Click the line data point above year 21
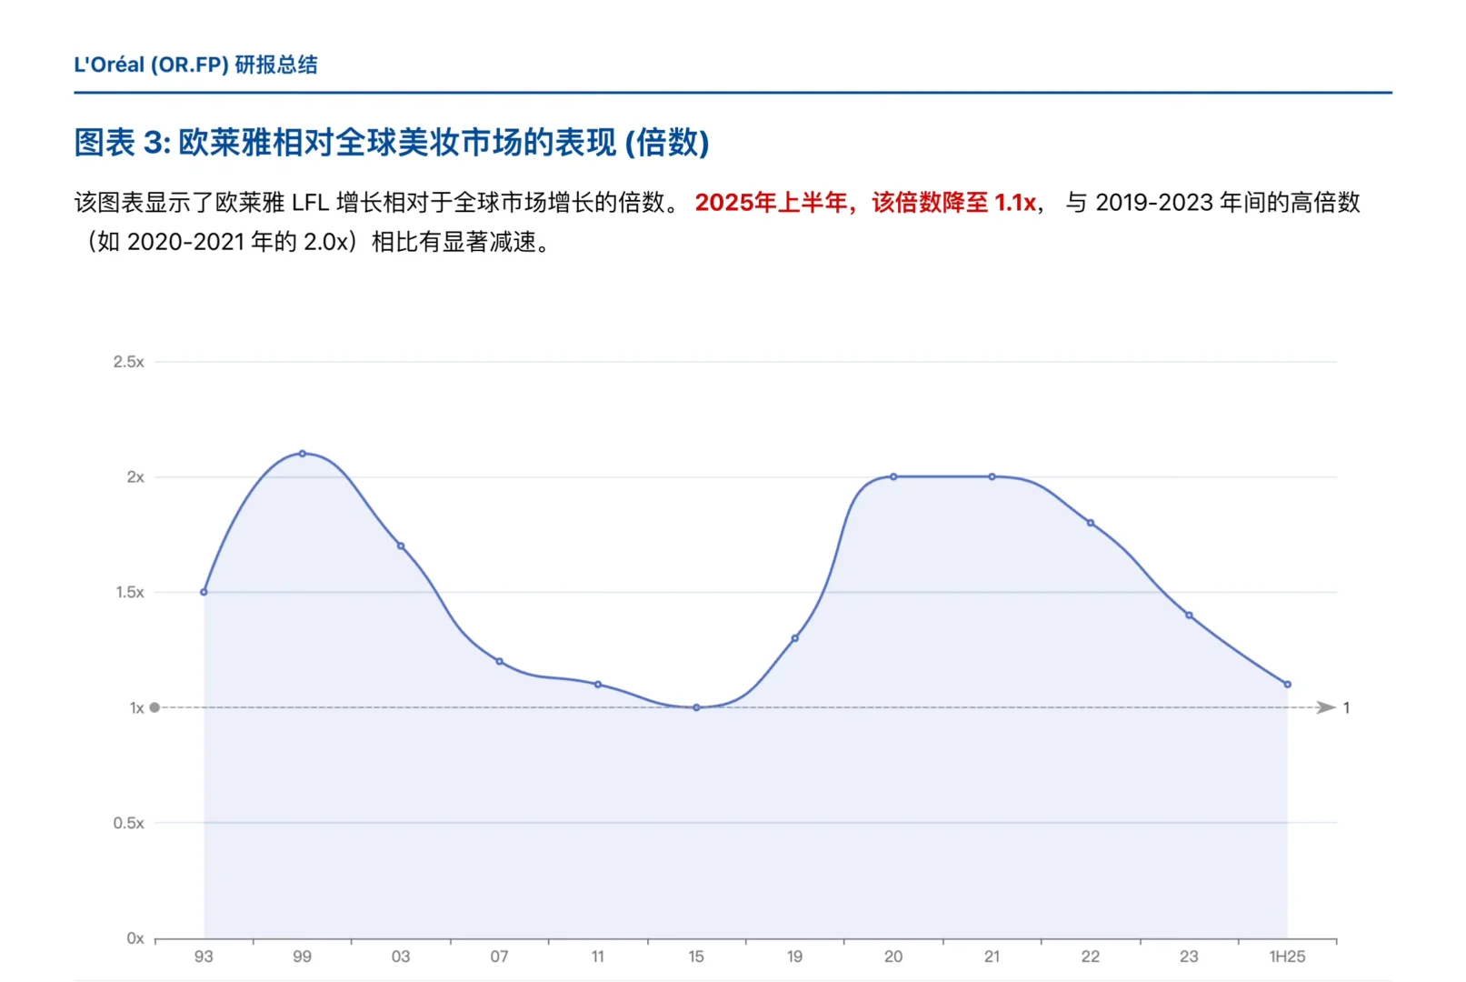This screenshot has width=1466, height=982. pyautogui.click(x=992, y=476)
